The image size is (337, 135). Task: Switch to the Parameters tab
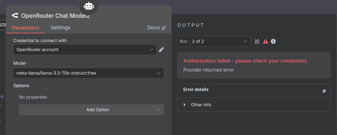tap(26, 28)
